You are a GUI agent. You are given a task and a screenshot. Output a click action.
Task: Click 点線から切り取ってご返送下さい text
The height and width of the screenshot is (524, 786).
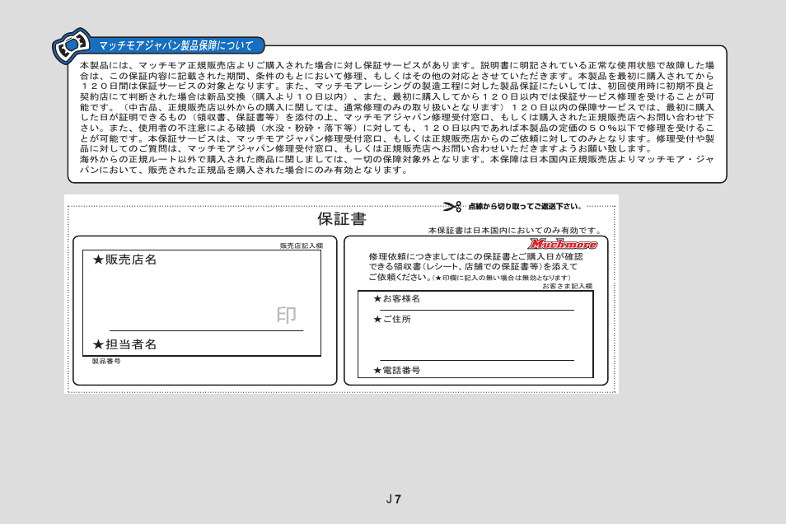pos(525,207)
